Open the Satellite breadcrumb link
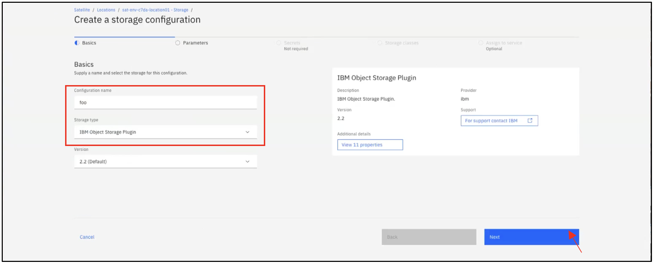653x265 pixels. pyautogui.click(x=82, y=10)
